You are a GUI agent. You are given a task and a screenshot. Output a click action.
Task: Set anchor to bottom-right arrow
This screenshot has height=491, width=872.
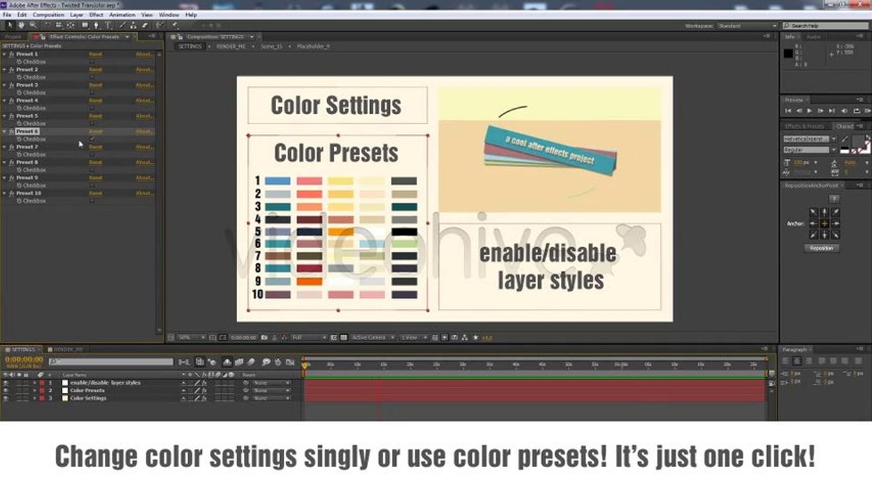[836, 235]
